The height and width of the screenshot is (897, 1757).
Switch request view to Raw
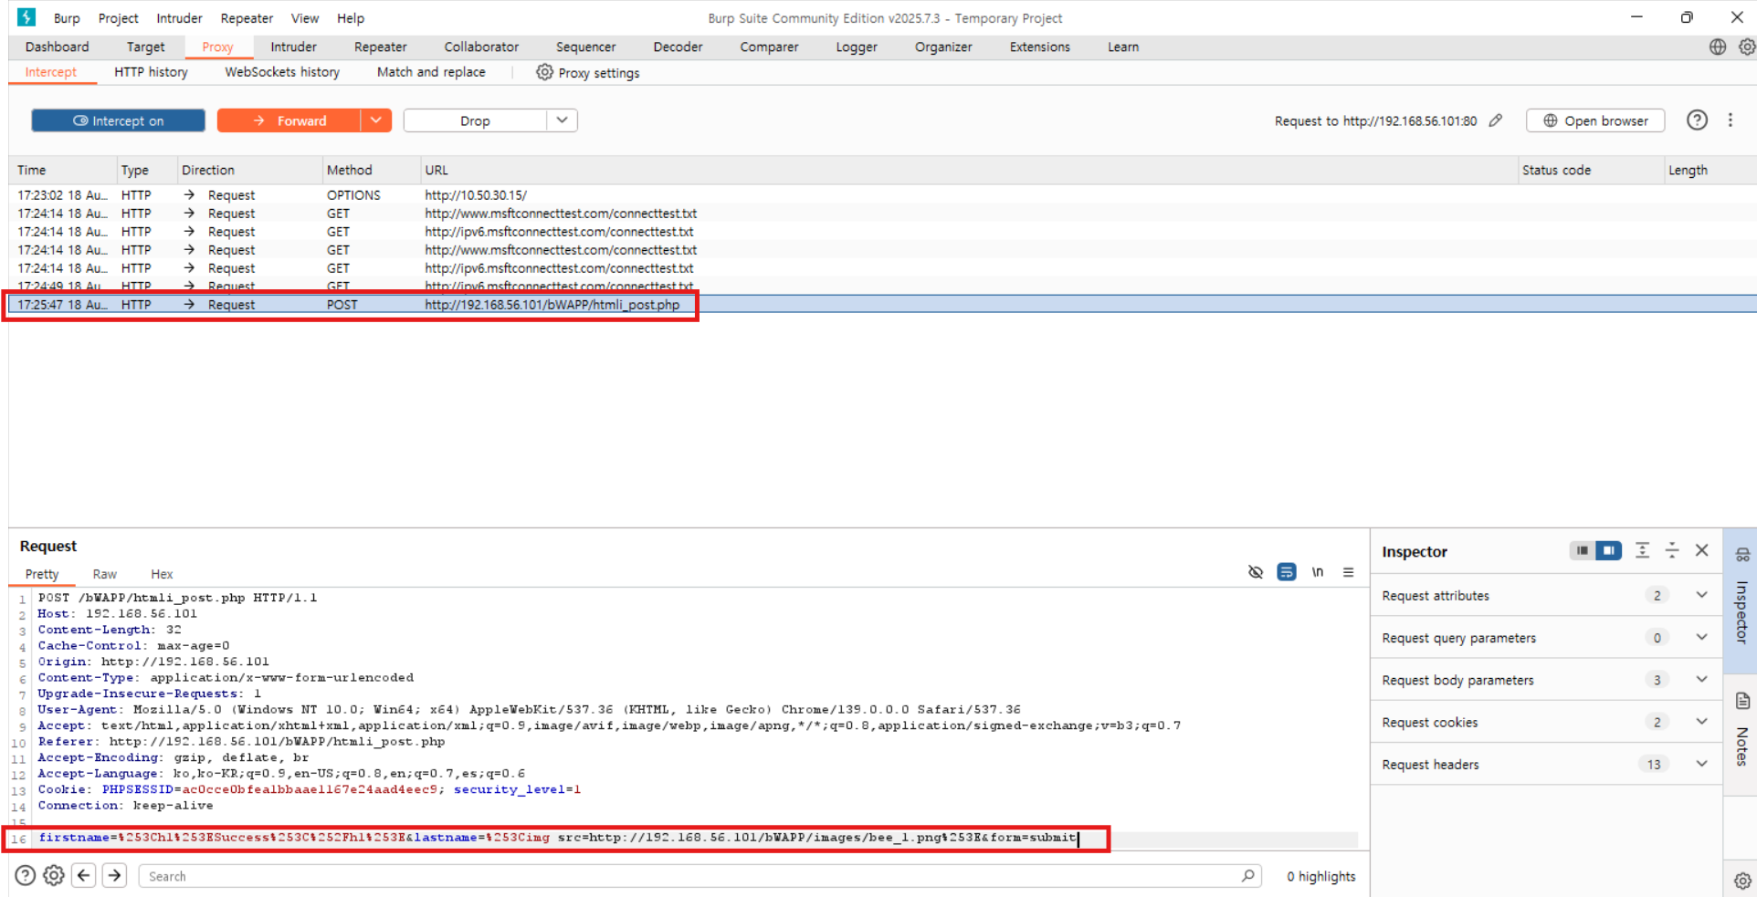point(105,574)
